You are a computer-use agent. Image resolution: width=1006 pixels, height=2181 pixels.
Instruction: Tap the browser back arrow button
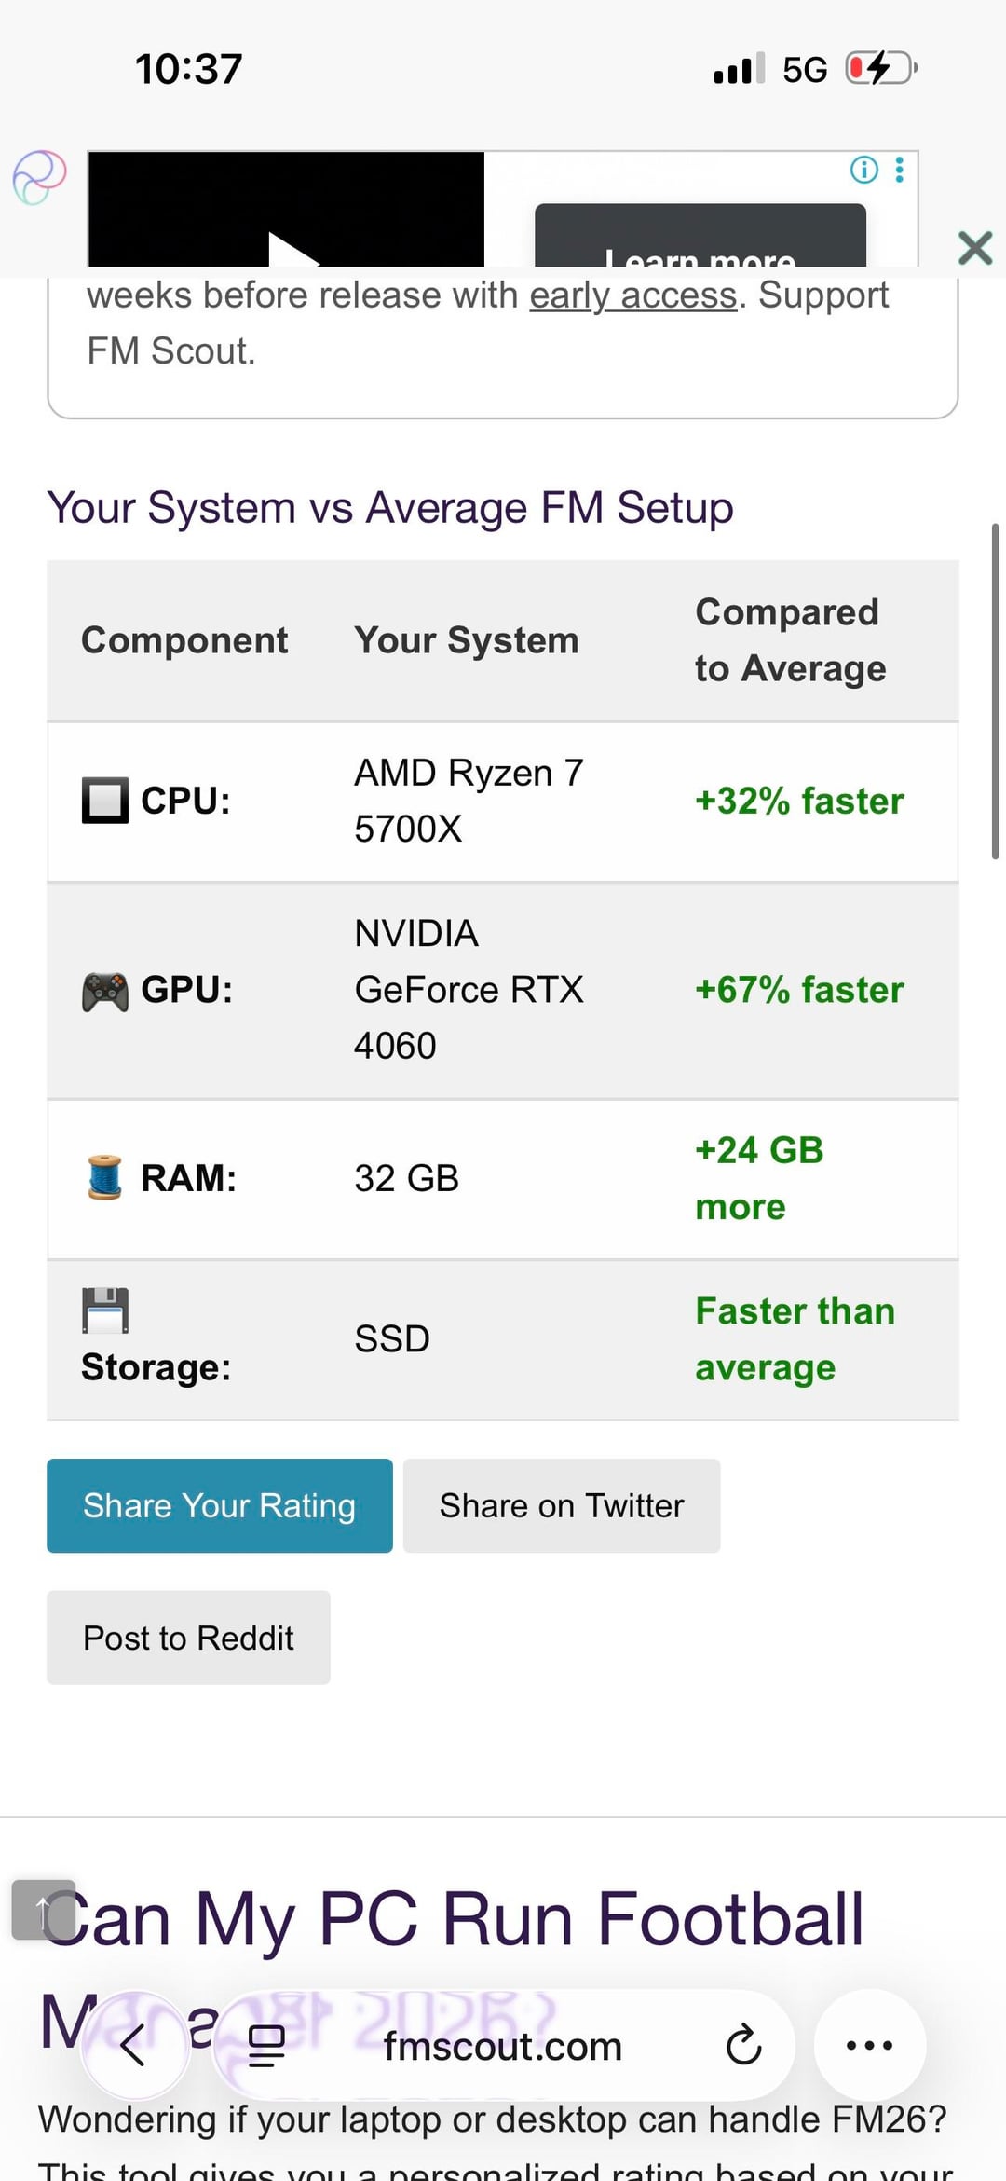[x=134, y=2046]
